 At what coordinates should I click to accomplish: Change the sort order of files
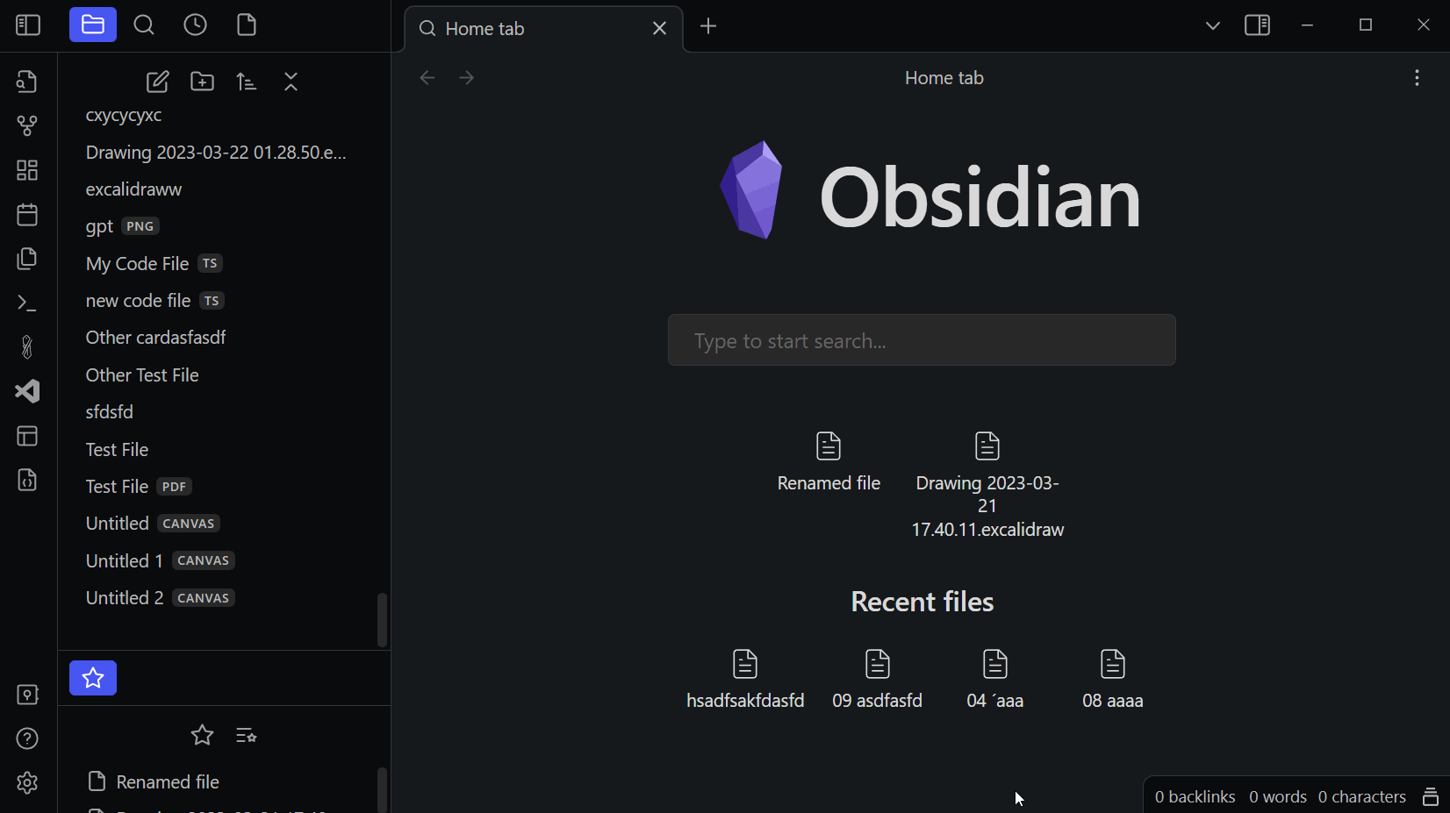[246, 82]
